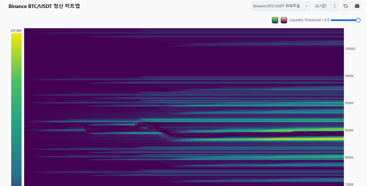Click the Binance BTC/USDT 청산 히트맵 title
367x186 pixels.
tap(44, 6)
